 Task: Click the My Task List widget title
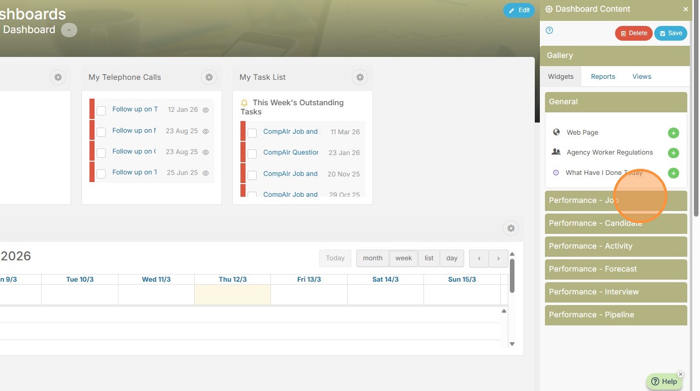(x=262, y=77)
